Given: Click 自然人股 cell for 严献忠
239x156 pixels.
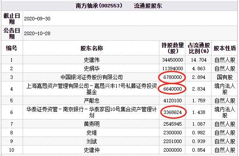Looking at the screenshot, I should click(x=225, y=101).
